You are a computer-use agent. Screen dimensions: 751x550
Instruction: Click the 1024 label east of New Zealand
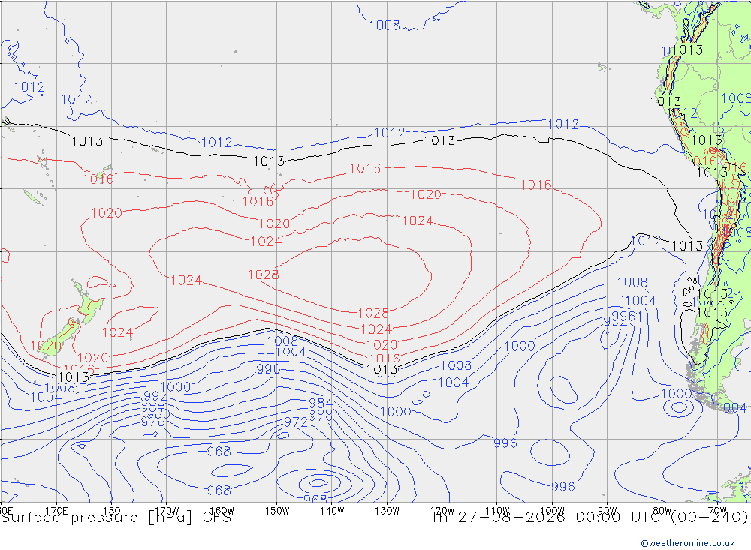(117, 332)
